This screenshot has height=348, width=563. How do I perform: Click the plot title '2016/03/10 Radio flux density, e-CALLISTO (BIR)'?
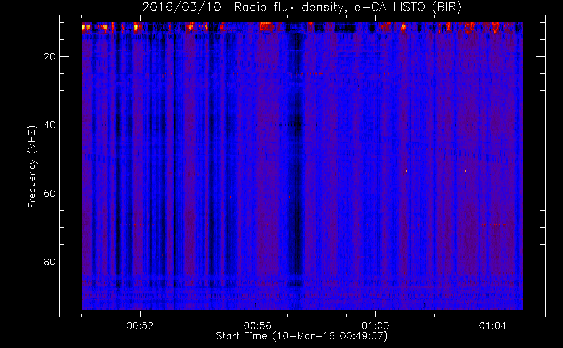[x=302, y=7]
